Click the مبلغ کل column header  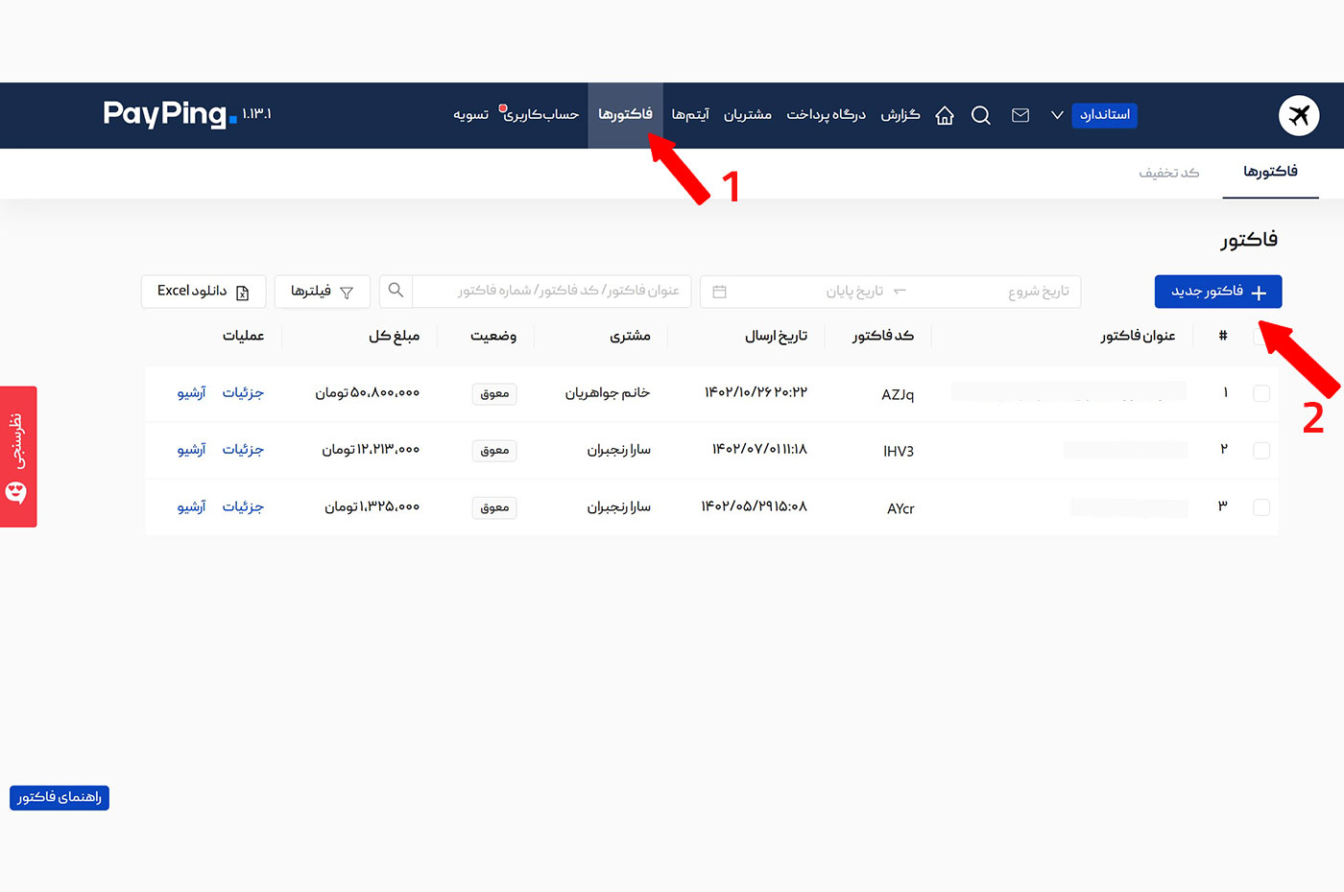pyautogui.click(x=395, y=337)
